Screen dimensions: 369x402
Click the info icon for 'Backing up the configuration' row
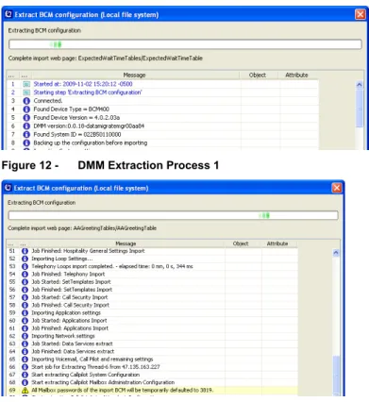click(26, 143)
